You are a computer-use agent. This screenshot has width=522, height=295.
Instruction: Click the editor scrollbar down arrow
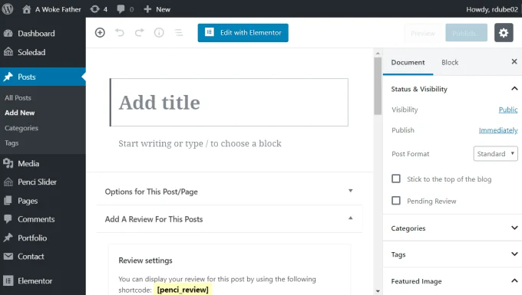tap(378, 291)
